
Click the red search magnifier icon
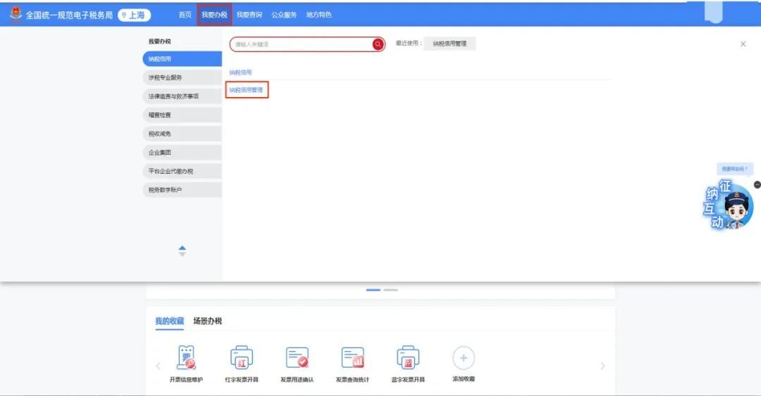378,44
